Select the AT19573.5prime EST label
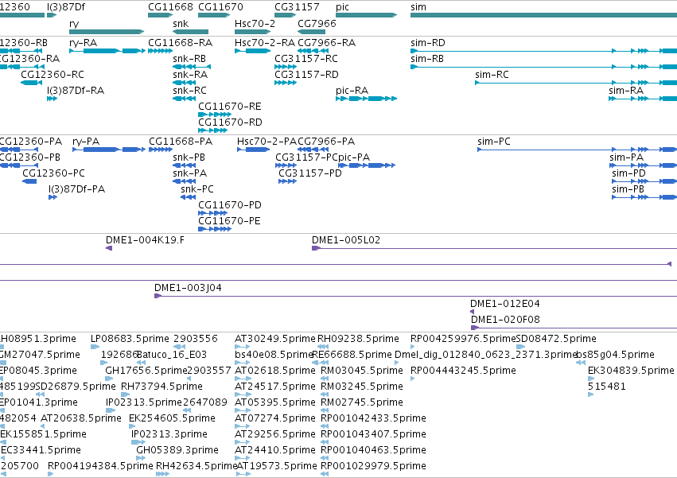The width and height of the screenshot is (677, 478). (x=277, y=466)
